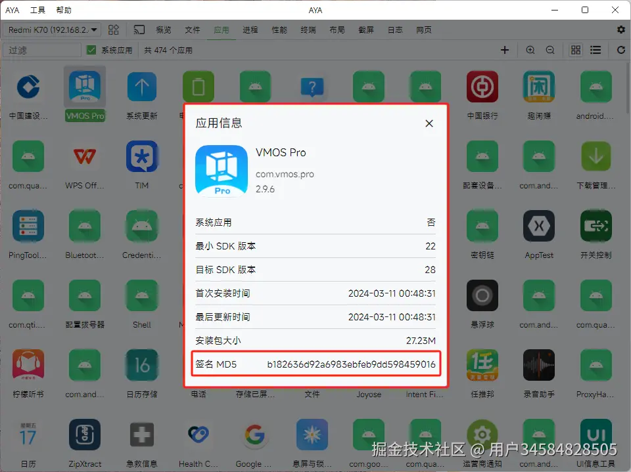Switch to the 网页 tab
The height and width of the screenshot is (472, 631).
coord(424,30)
